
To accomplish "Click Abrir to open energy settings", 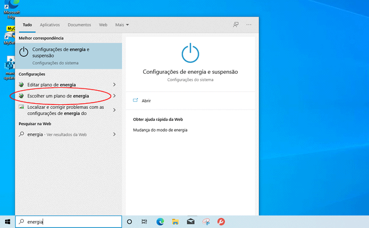I will tap(146, 100).
